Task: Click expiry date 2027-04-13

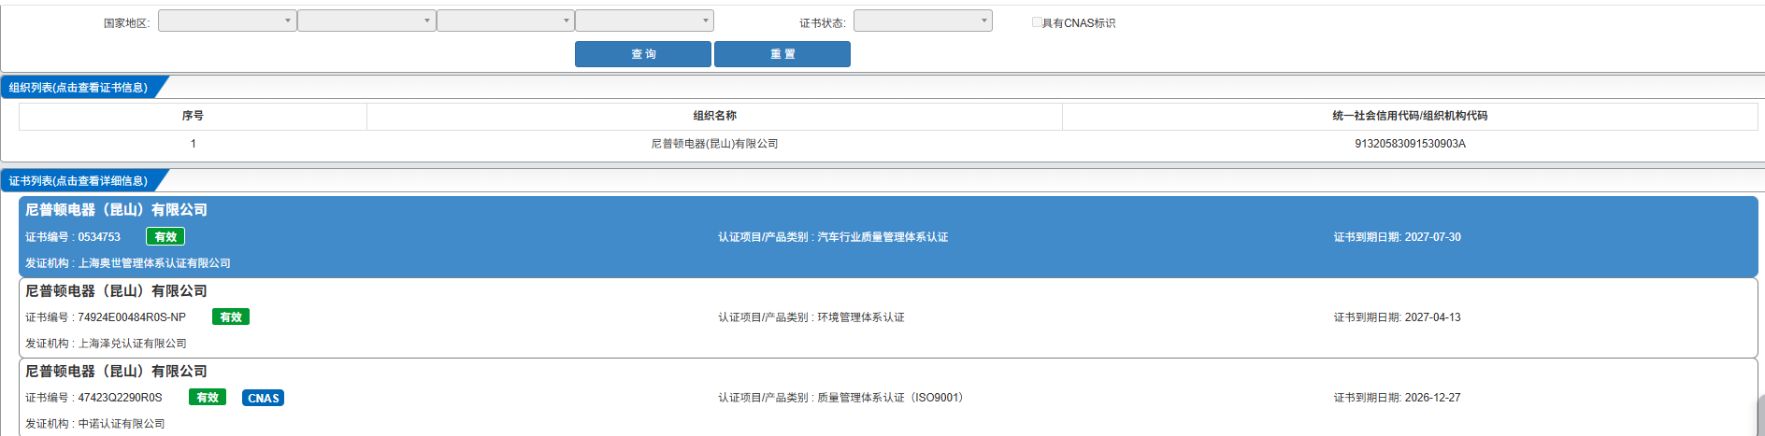Action: (1432, 317)
